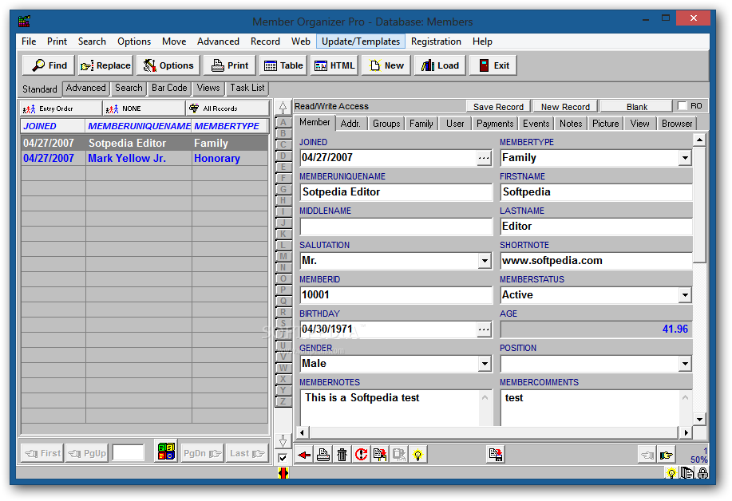Expand the SALUTATION dropdown
This screenshot has height=501, width=732.
(x=485, y=261)
